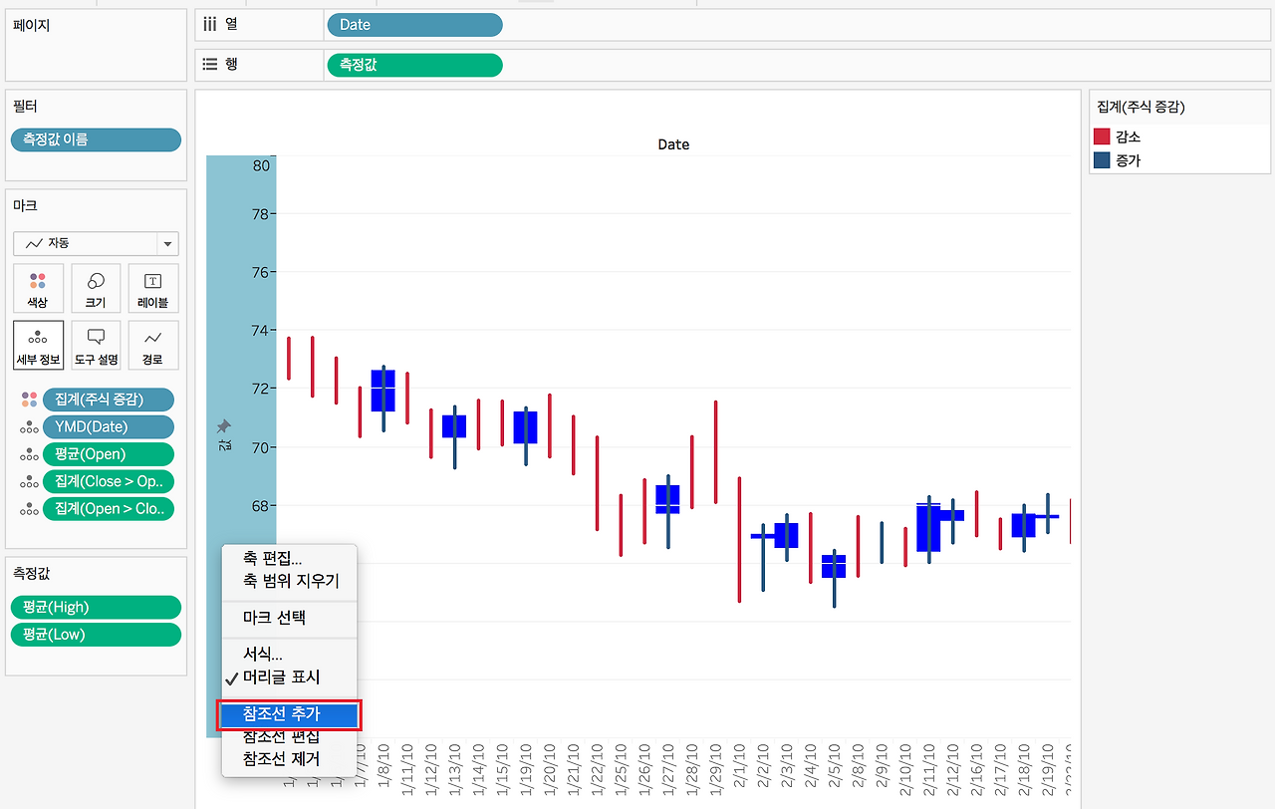
Task: Open the 크기 (Size) mark card
Action: (97, 289)
